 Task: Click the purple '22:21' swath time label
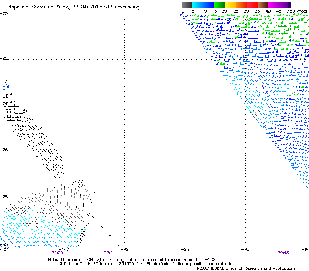(x=109, y=253)
